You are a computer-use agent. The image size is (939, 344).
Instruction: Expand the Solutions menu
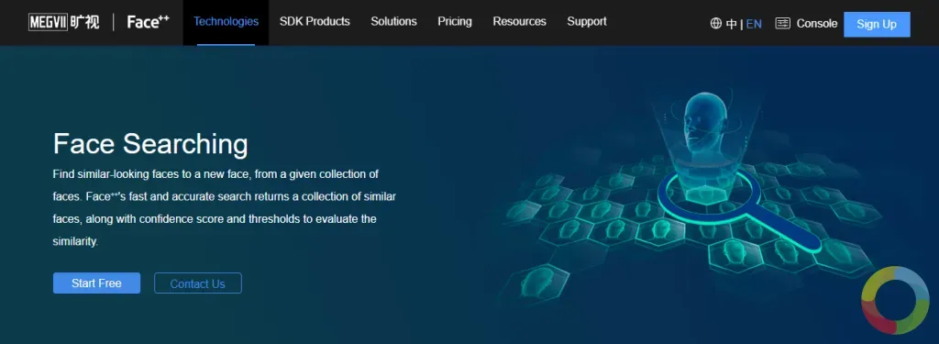point(393,22)
